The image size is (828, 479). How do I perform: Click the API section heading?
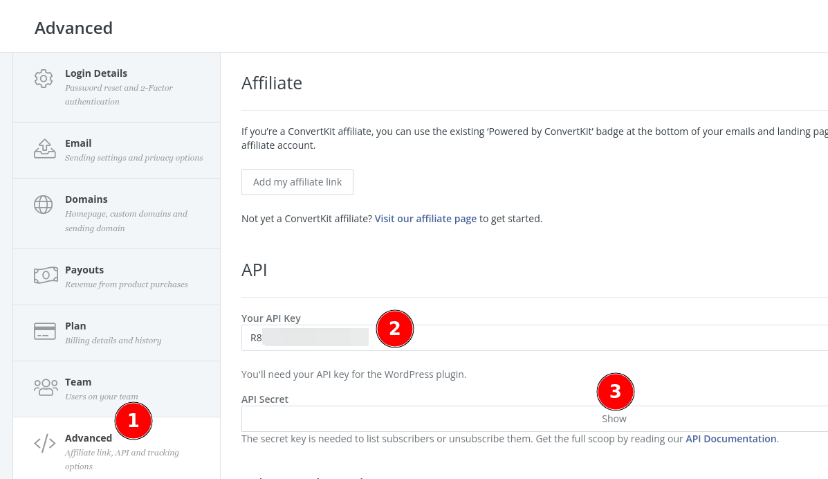pyautogui.click(x=255, y=270)
